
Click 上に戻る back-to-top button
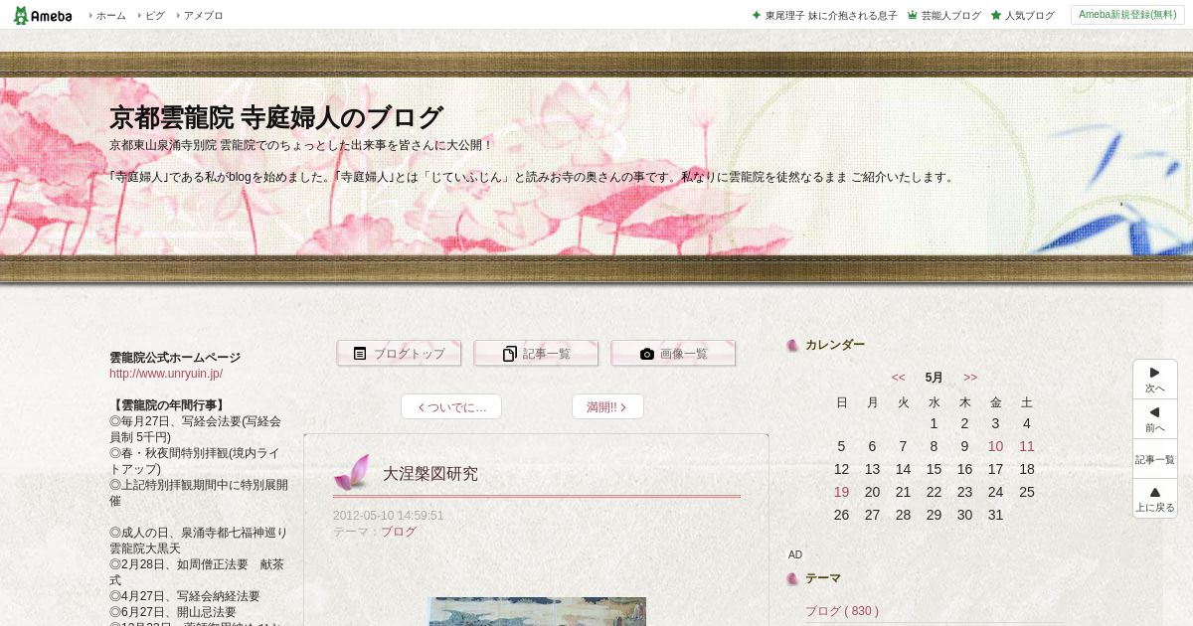(x=1155, y=499)
